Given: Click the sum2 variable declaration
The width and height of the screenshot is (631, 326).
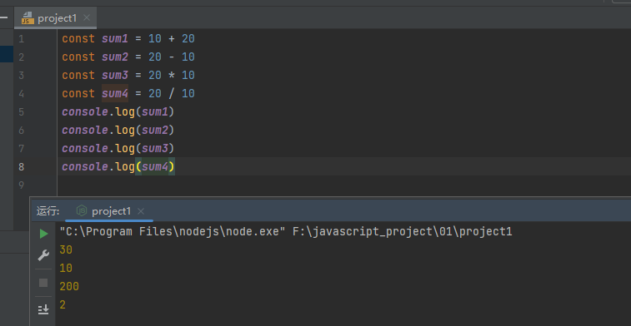Looking at the screenshot, I should pos(115,57).
